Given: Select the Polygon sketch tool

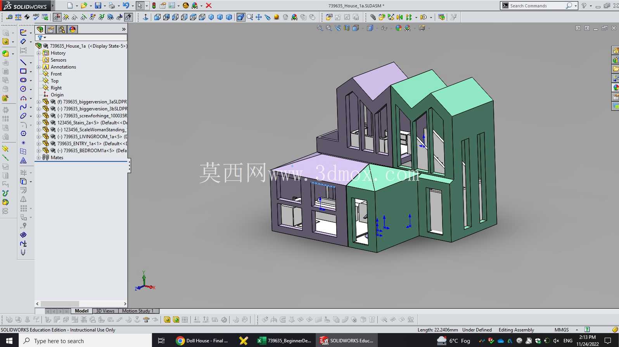Looking at the screenshot, I should (x=23, y=134).
